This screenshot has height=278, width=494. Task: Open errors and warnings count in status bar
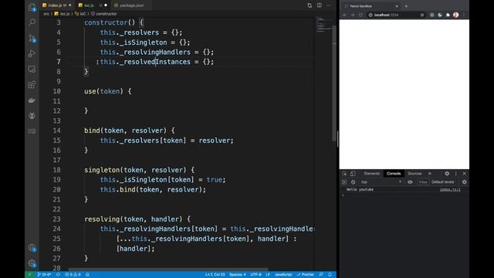(73, 275)
